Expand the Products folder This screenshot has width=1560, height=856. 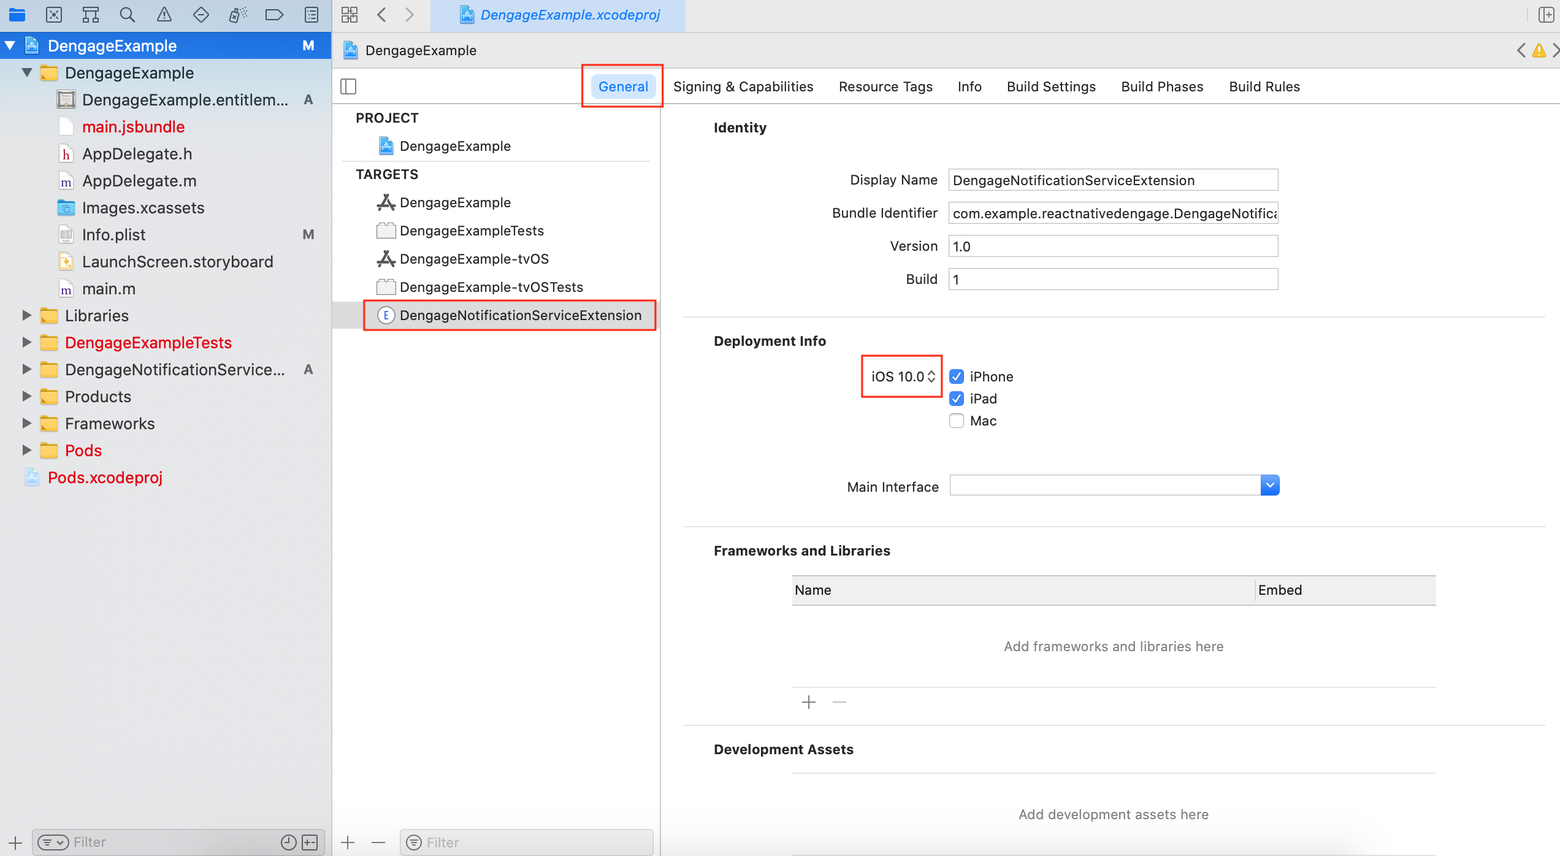[27, 396]
